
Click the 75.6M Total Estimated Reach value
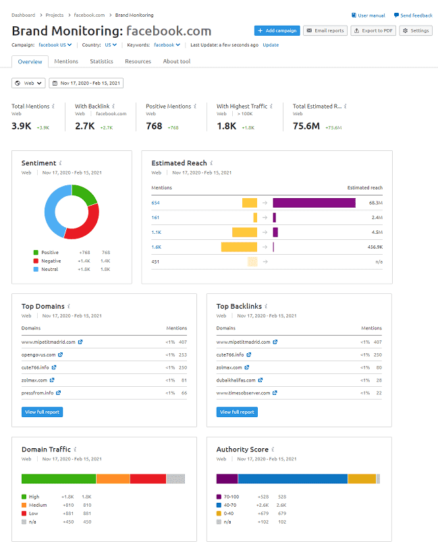(306, 126)
